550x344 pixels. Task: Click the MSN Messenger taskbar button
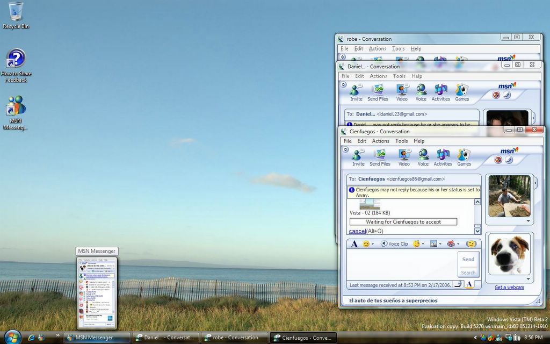point(98,338)
